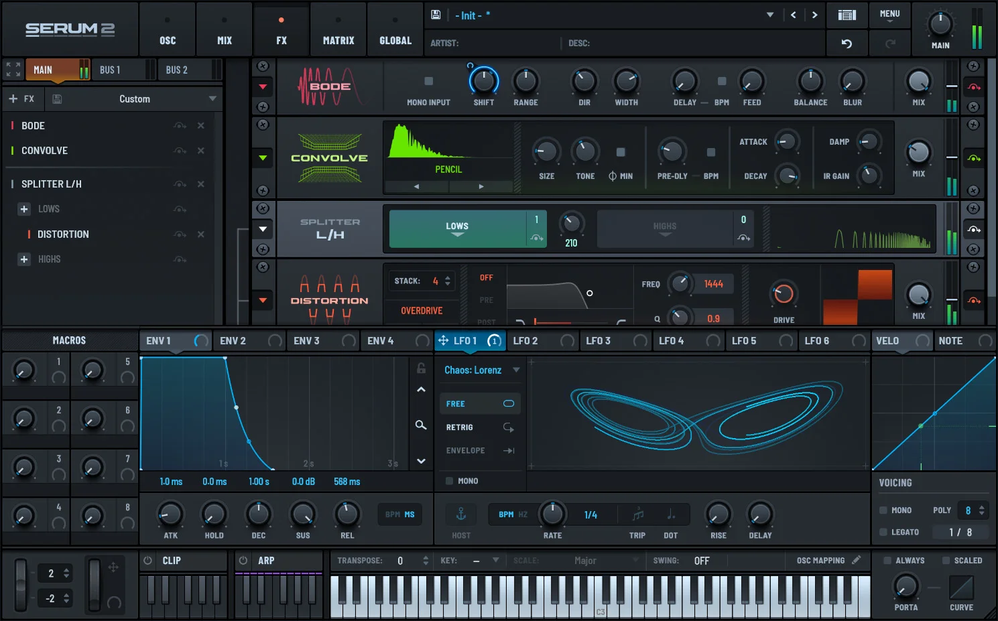Enable the LFO Mono checkbox
998x621 pixels.
point(450,481)
